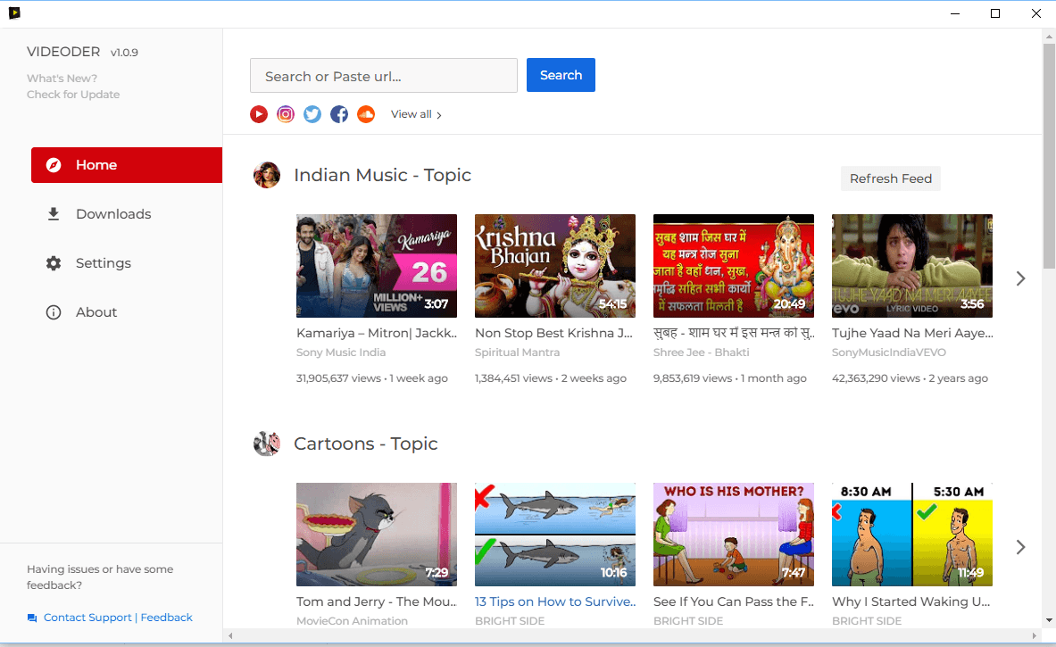Click the About info icon
Screen dimensions: 1056x647
[54, 312]
